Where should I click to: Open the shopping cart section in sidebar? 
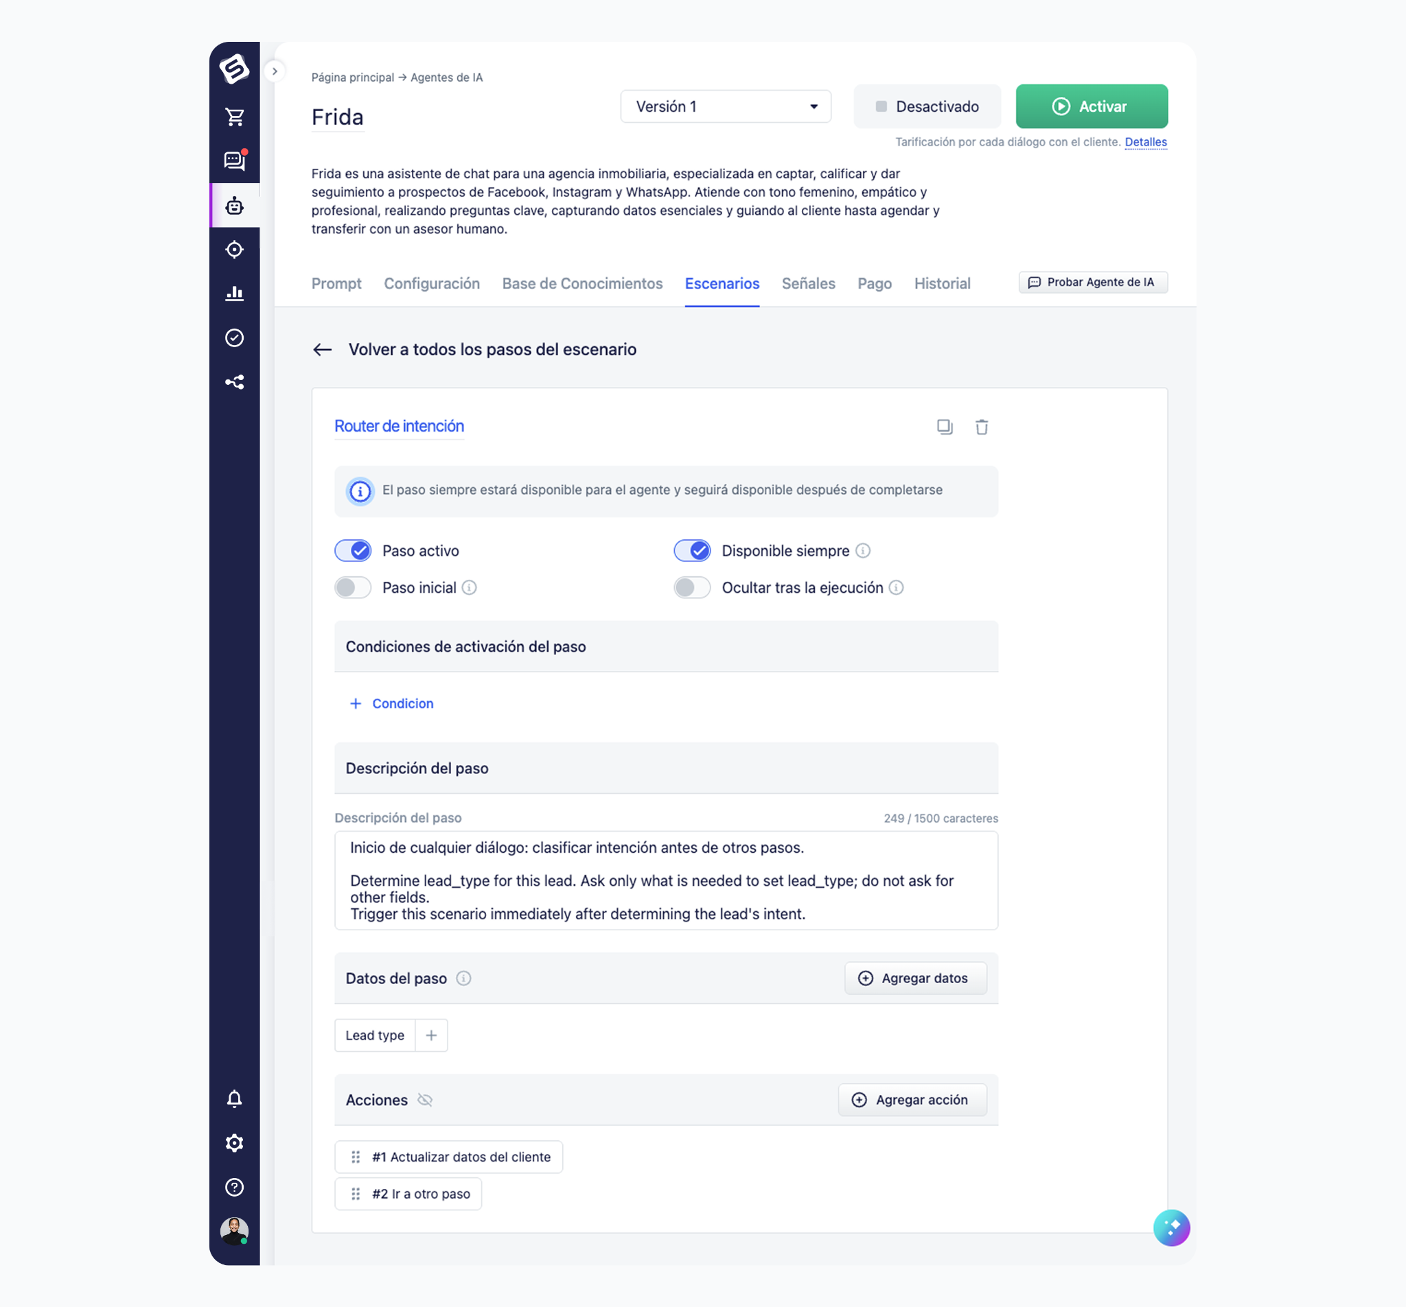click(x=235, y=117)
